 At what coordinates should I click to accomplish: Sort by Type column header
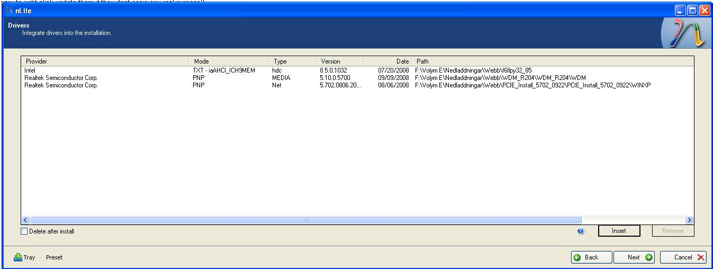click(x=292, y=61)
